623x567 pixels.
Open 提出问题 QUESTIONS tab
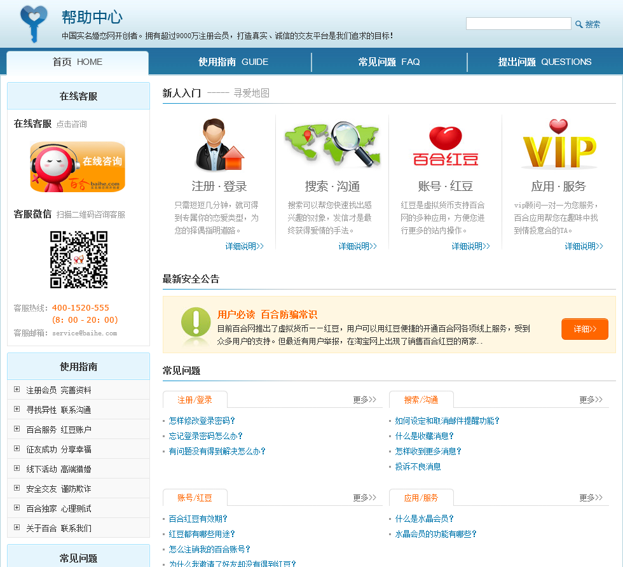coord(545,62)
